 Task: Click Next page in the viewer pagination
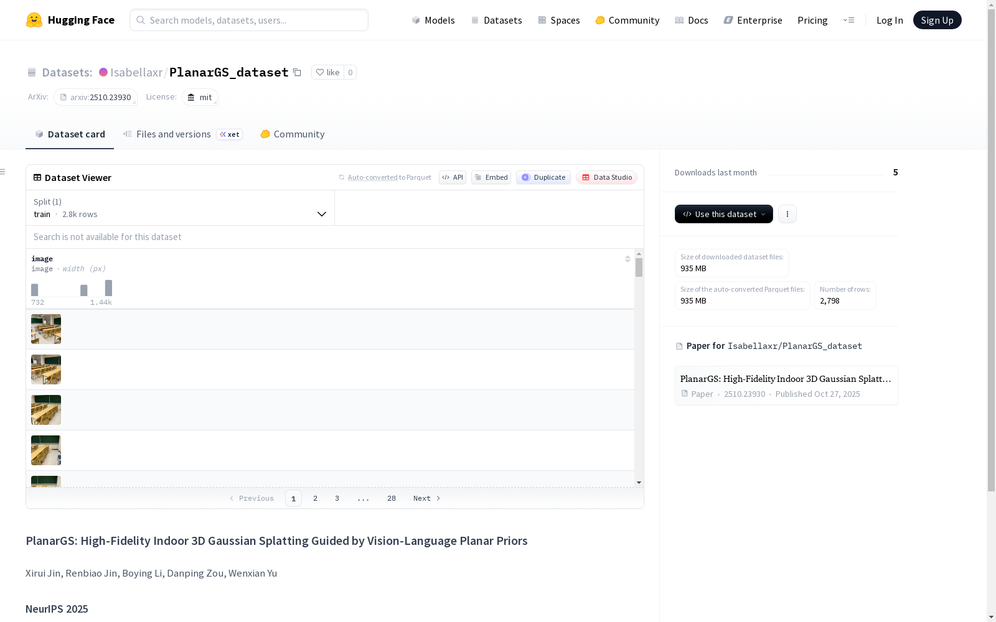(x=427, y=498)
